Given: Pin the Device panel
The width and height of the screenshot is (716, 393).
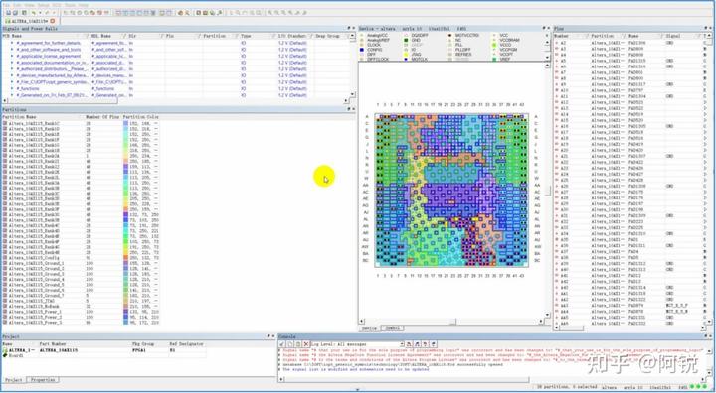Looking at the screenshot, I should pos(545,28).
